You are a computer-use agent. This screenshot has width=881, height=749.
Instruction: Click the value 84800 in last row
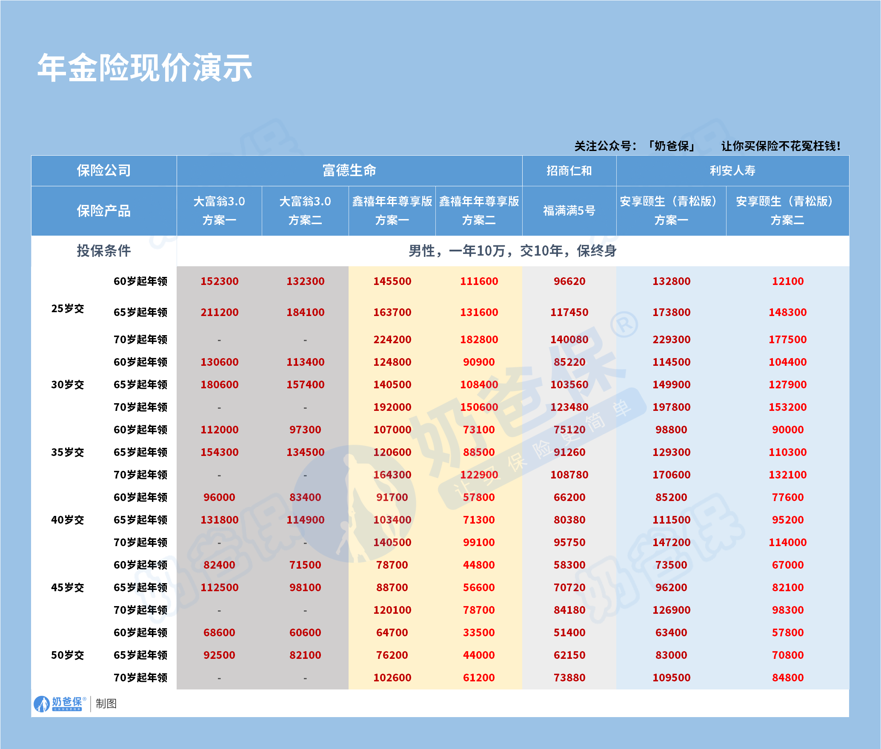[x=787, y=678]
